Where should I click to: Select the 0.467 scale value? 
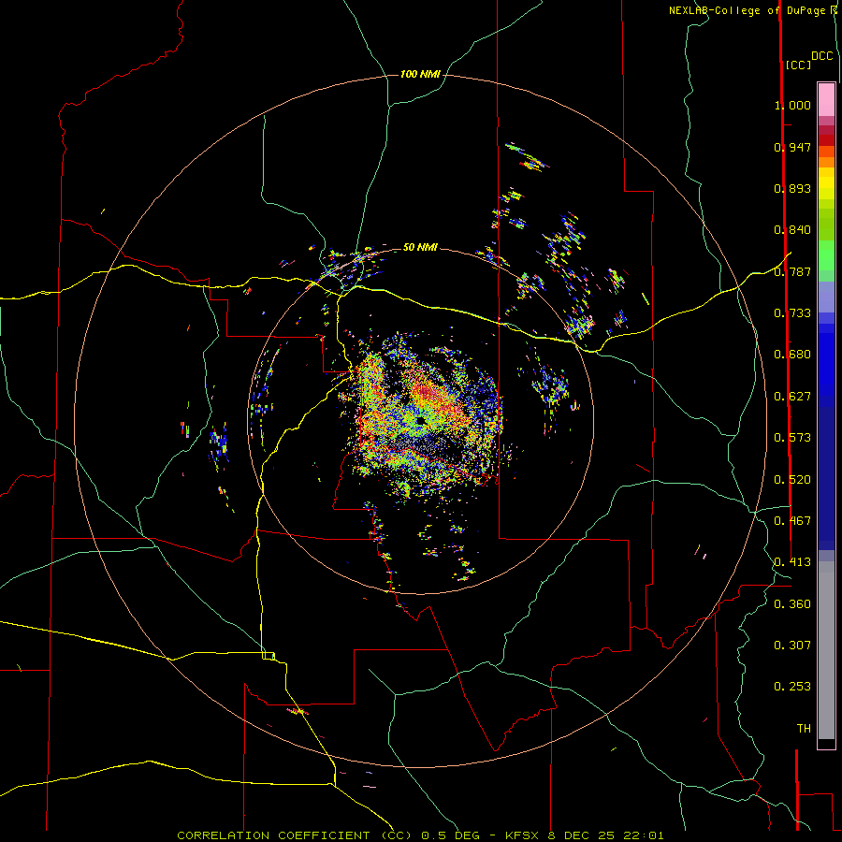click(792, 521)
